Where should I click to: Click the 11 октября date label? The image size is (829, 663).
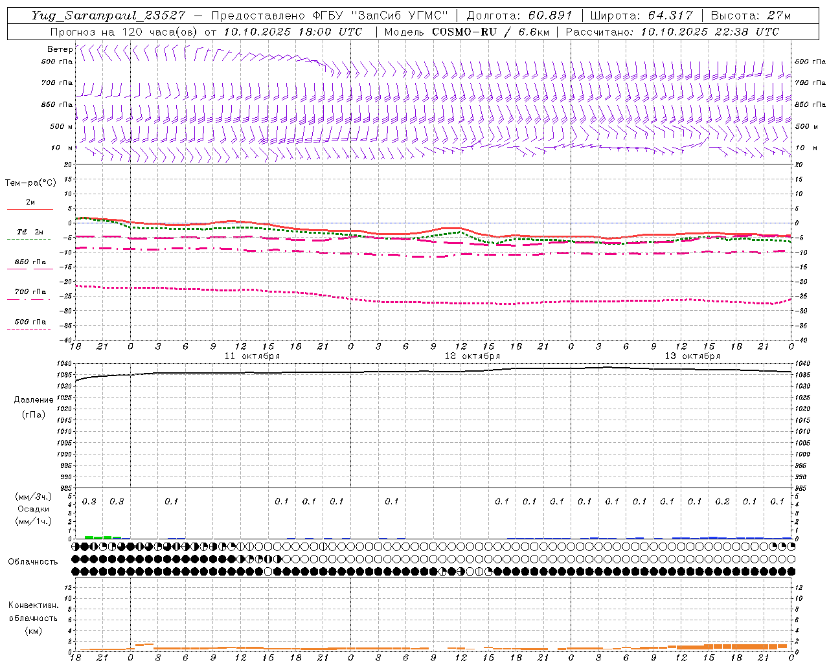[x=252, y=356]
